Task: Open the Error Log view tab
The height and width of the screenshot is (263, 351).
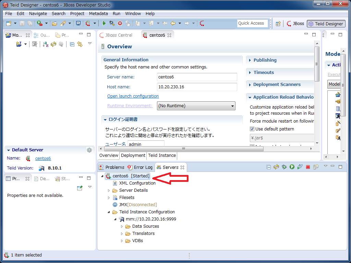Action: (x=140, y=167)
